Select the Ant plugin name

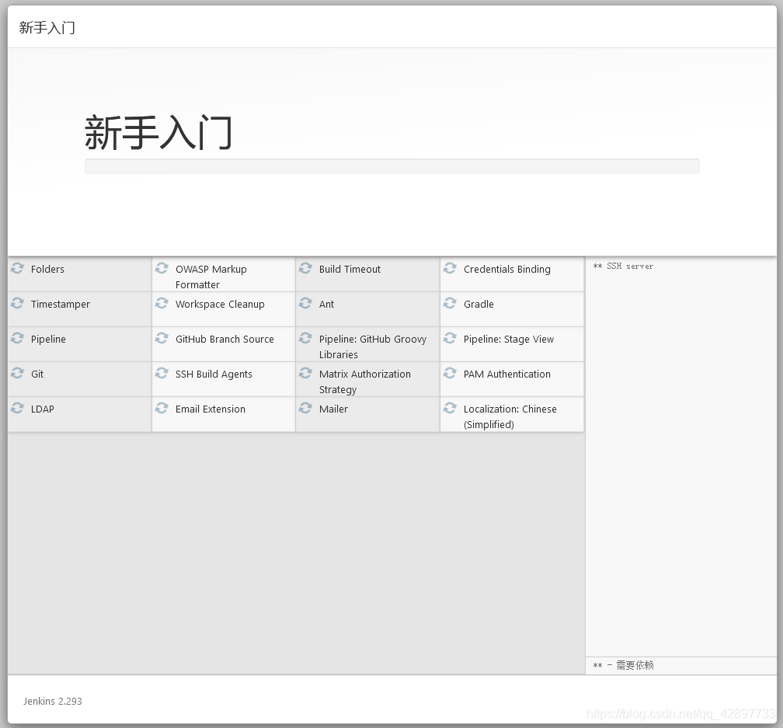click(x=326, y=304)
